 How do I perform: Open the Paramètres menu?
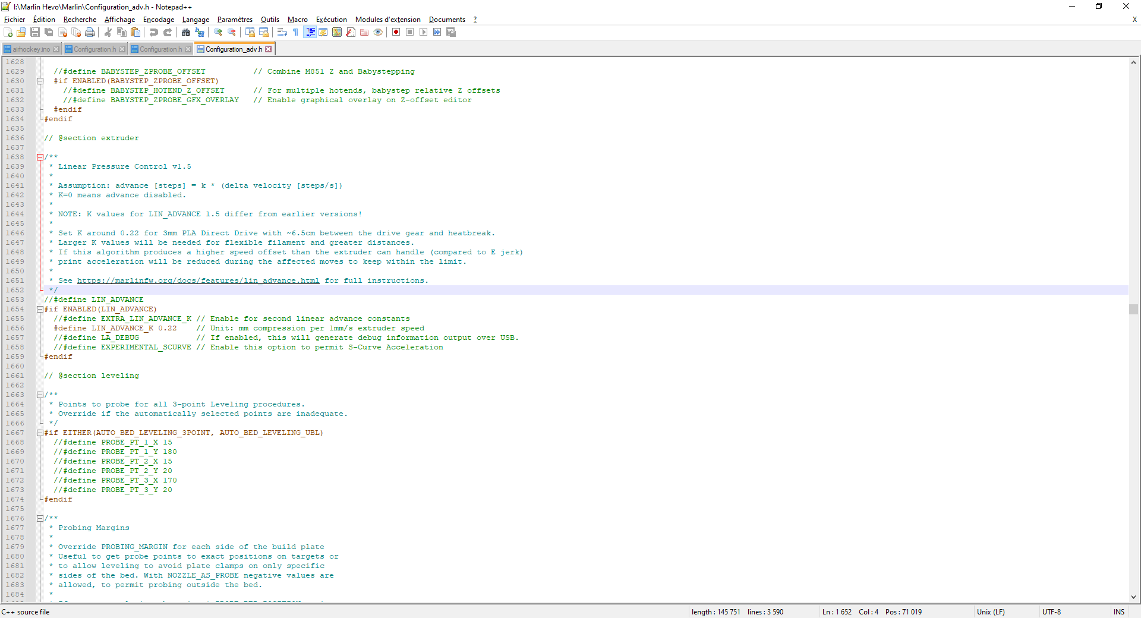[x=235, y=20]
